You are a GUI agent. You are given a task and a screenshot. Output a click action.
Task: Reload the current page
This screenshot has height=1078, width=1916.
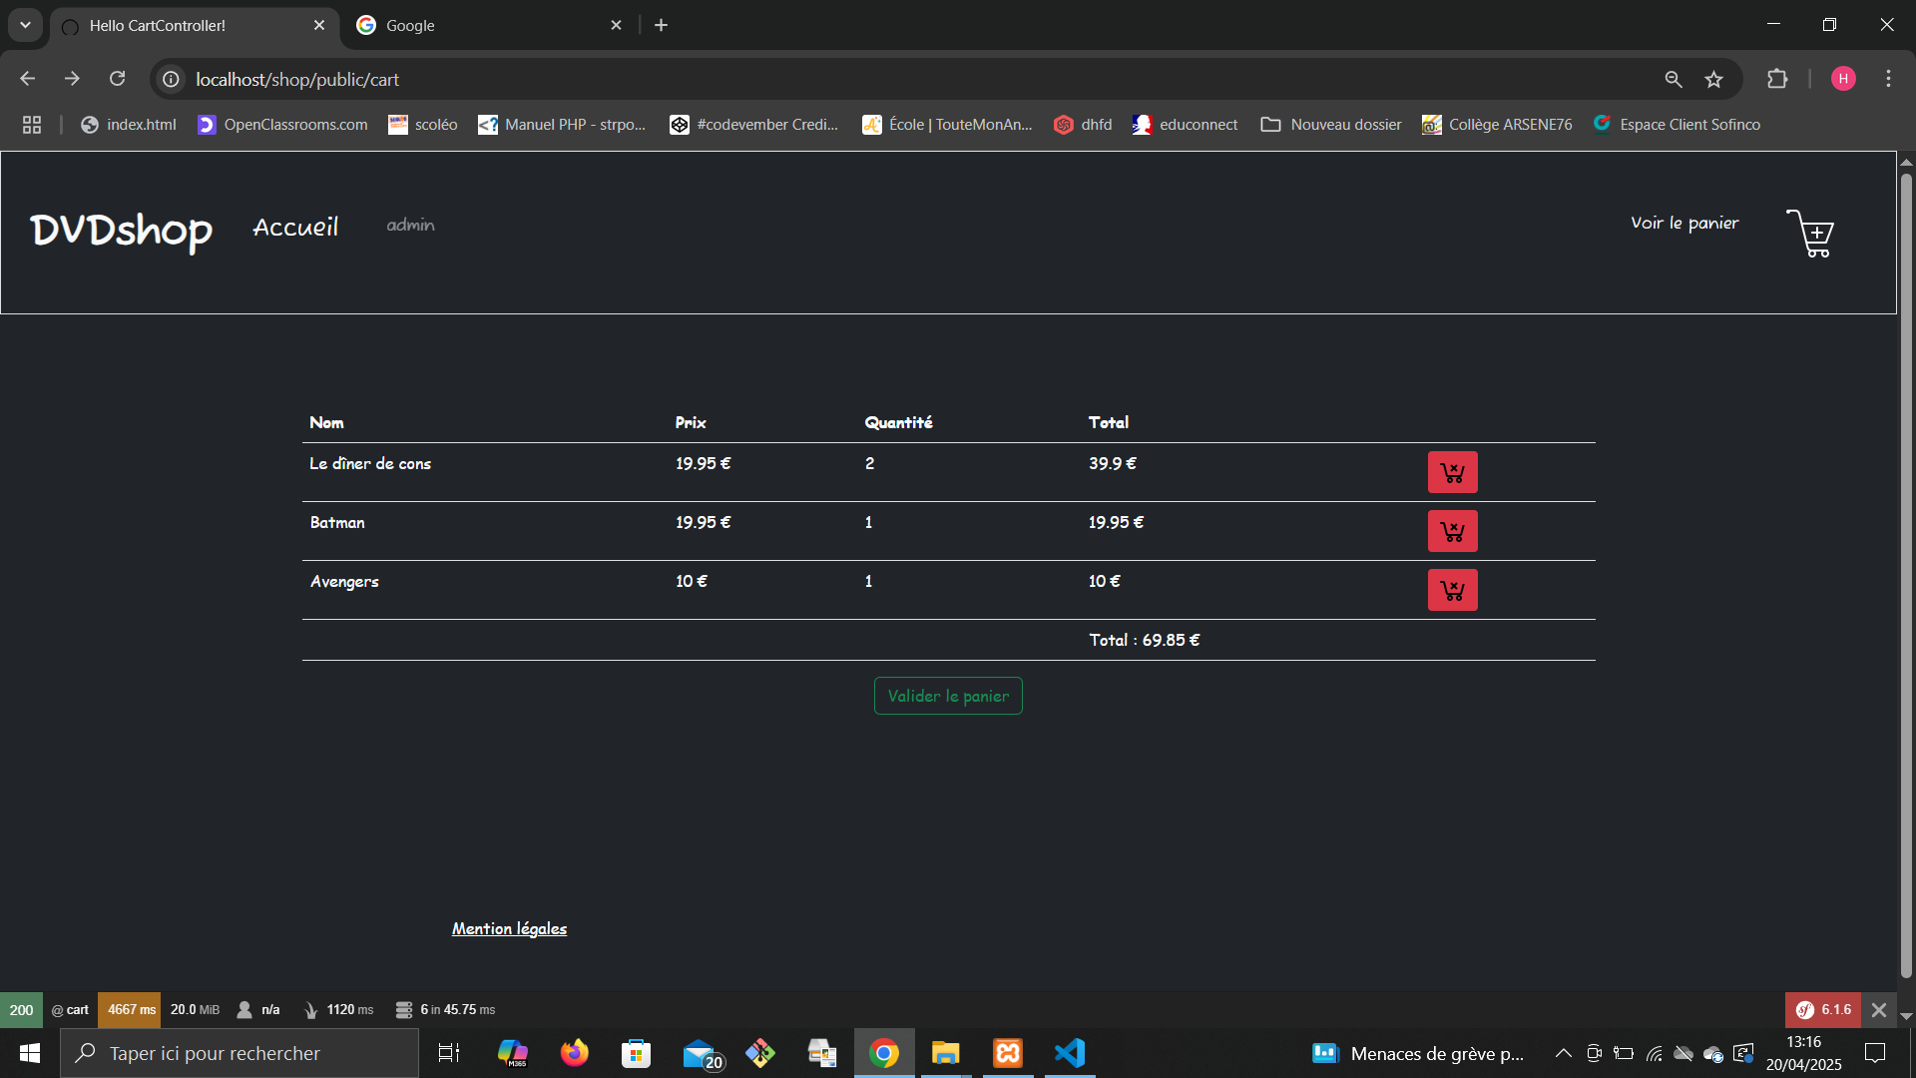(x=117, y=79)
